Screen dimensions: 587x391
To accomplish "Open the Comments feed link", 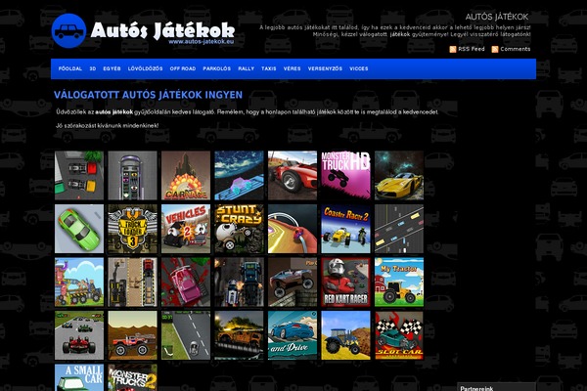I will [x=516, y=49].
